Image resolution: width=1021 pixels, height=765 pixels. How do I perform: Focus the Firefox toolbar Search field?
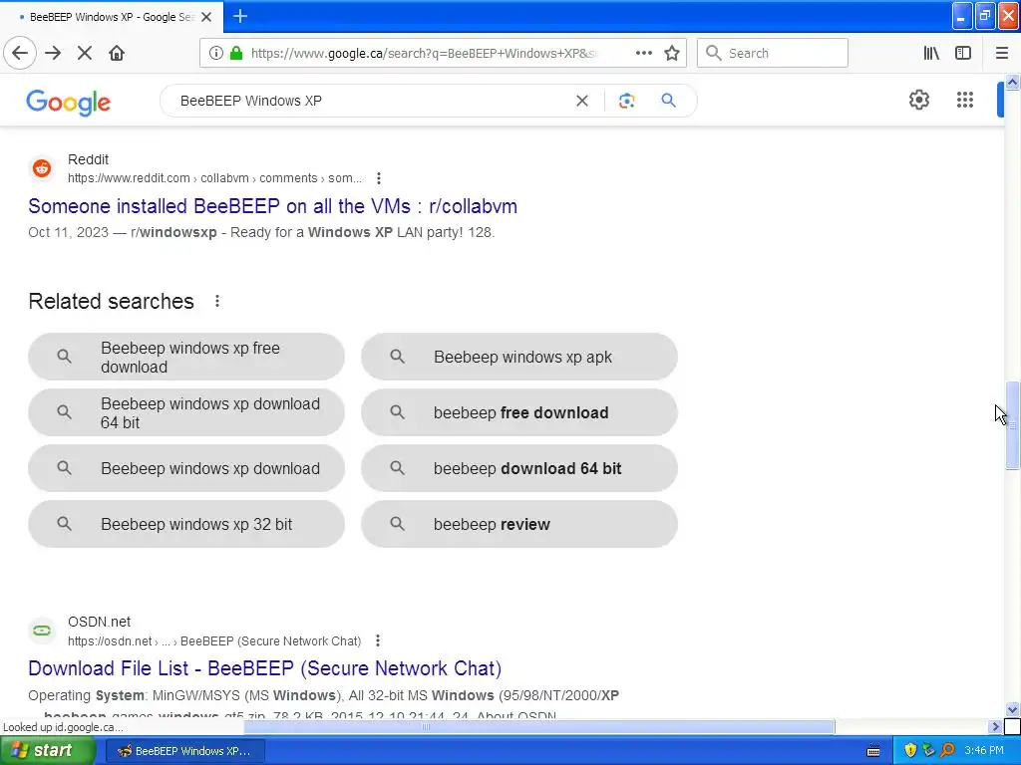coord(773,54)
